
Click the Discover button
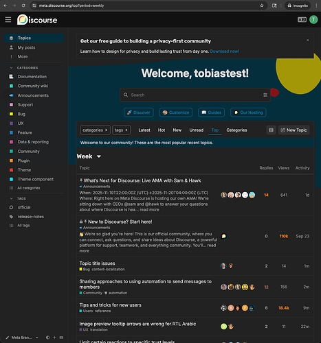click(139, 113)
